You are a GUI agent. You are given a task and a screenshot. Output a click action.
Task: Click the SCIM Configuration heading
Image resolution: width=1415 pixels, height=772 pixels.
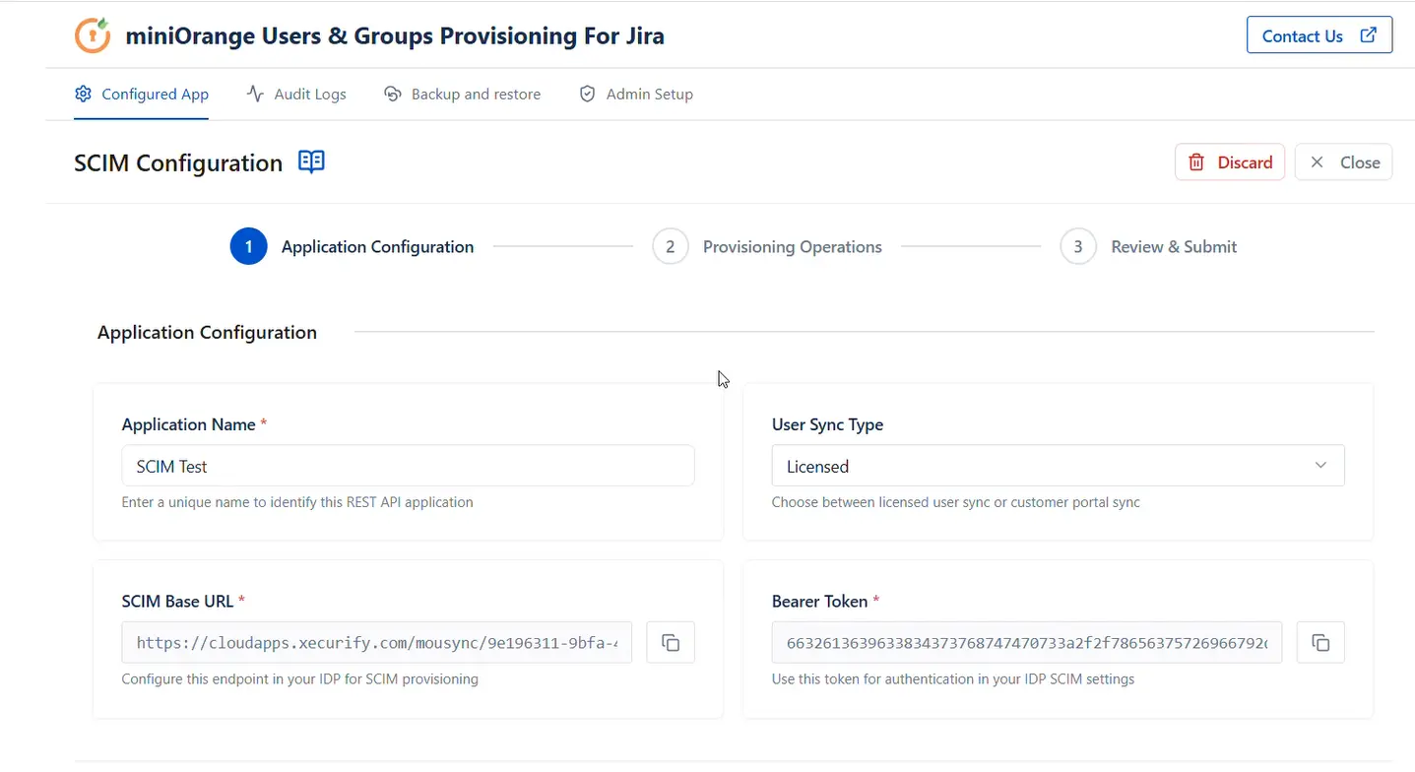tap(178, 162)
